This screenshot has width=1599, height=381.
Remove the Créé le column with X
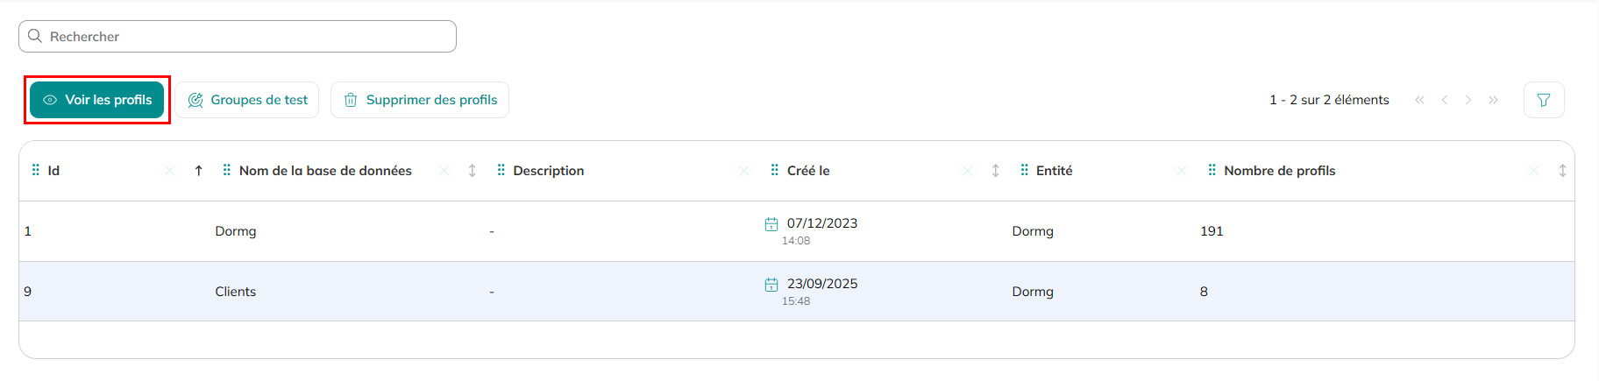(968, 171)
